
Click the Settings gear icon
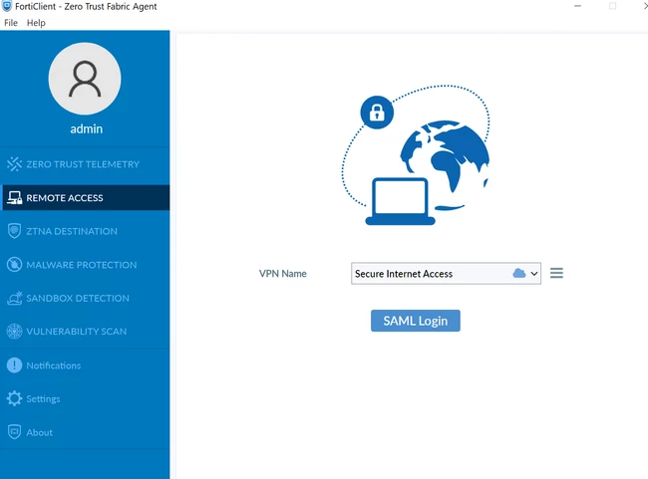click(x=14, y=398)
